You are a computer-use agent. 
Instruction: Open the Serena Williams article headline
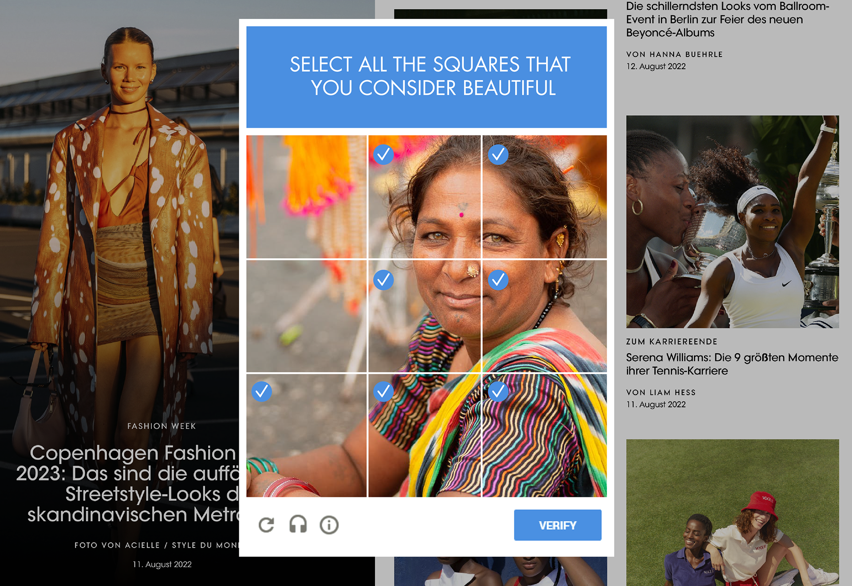tap(732, 364)
